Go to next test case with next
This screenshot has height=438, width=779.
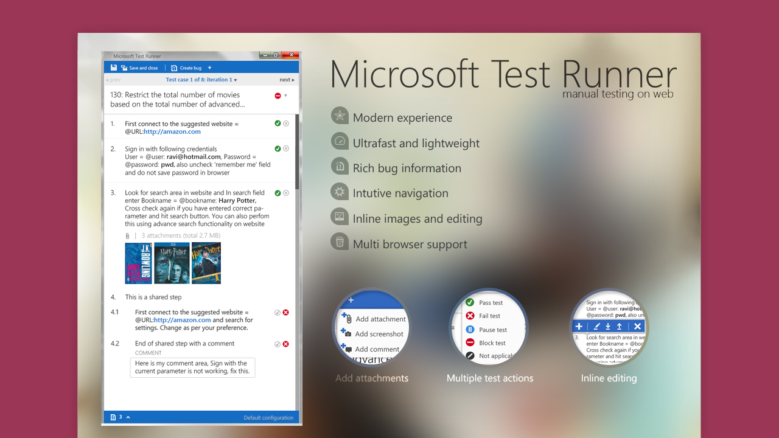[x=287, y=80]
